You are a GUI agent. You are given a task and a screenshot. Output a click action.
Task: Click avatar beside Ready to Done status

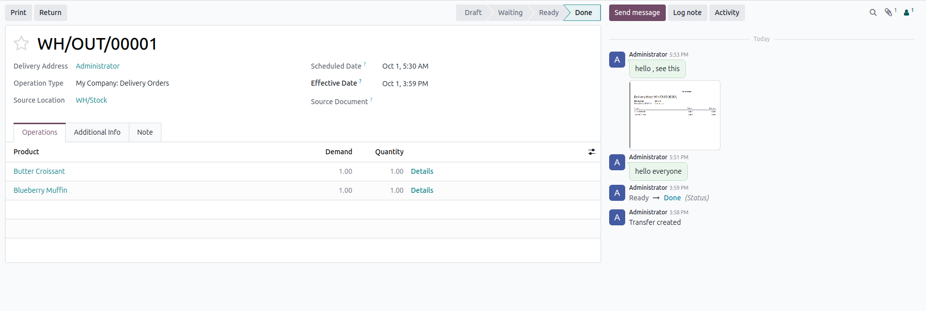[617, 193]
